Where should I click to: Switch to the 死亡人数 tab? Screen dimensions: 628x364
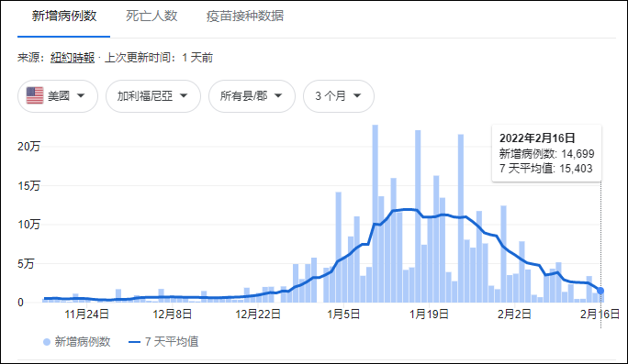(151, 16)
